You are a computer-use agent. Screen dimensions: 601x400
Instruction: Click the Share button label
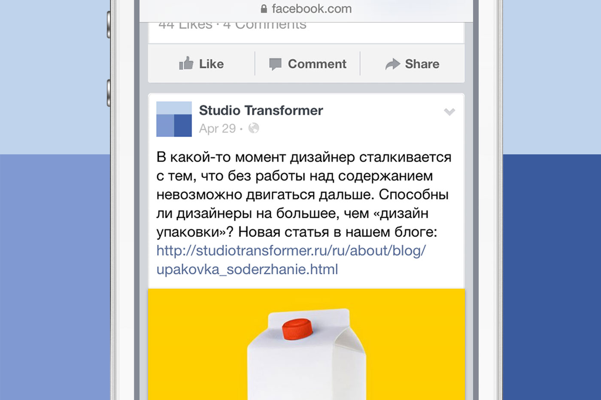422,64
